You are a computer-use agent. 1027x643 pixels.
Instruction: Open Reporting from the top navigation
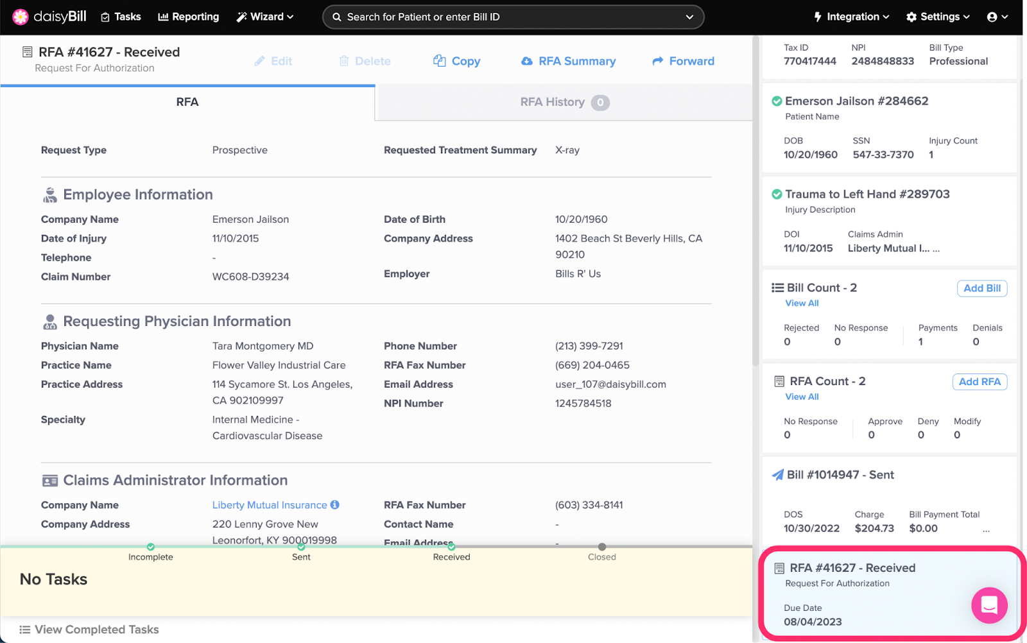coord(189,17)
